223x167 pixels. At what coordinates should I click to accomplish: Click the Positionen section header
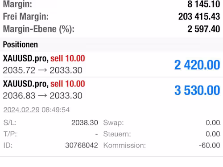(x=21, y=45)
